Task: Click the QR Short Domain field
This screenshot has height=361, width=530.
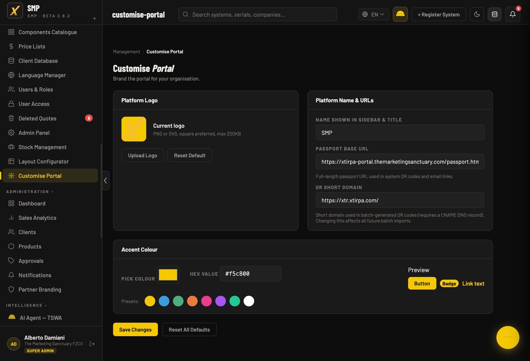Action: pyautogui.click(x=400, y=200)
